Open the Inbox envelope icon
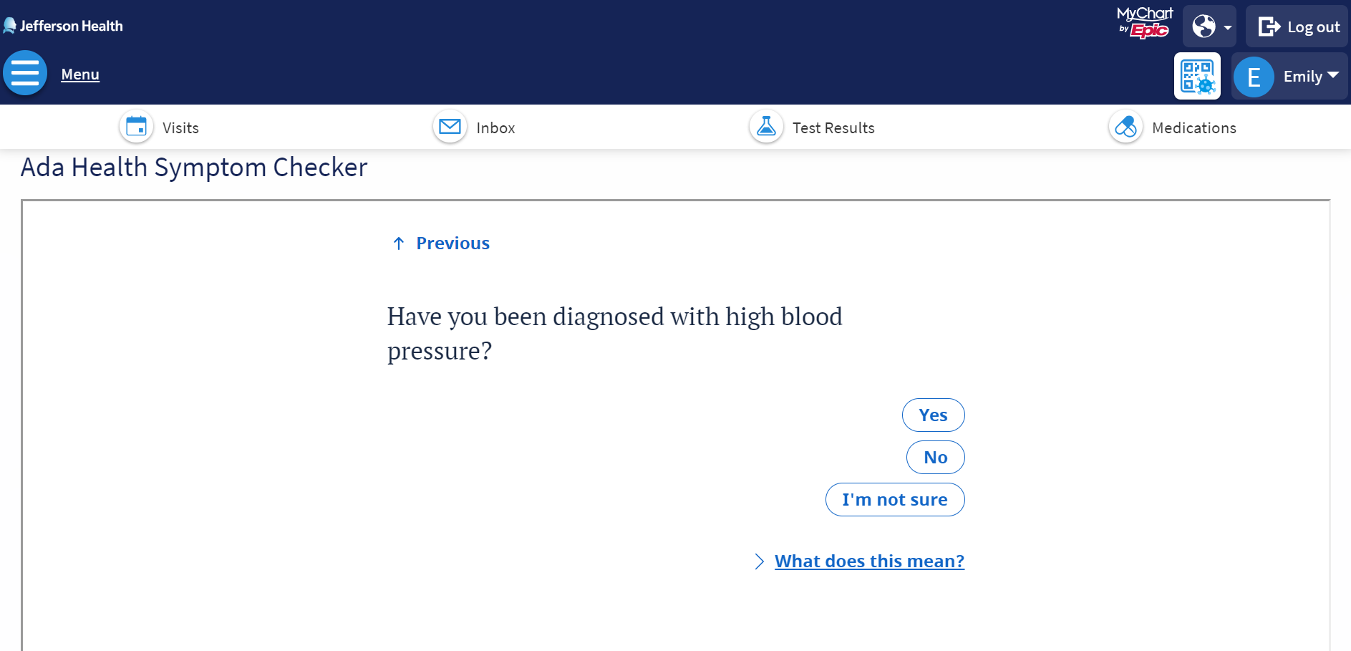The width and height of the screenshot is (1351, 651). tap(449, 126)
